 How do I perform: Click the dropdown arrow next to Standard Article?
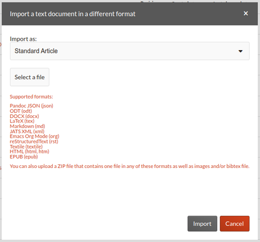pyautogui.click(x=241, y=51)
